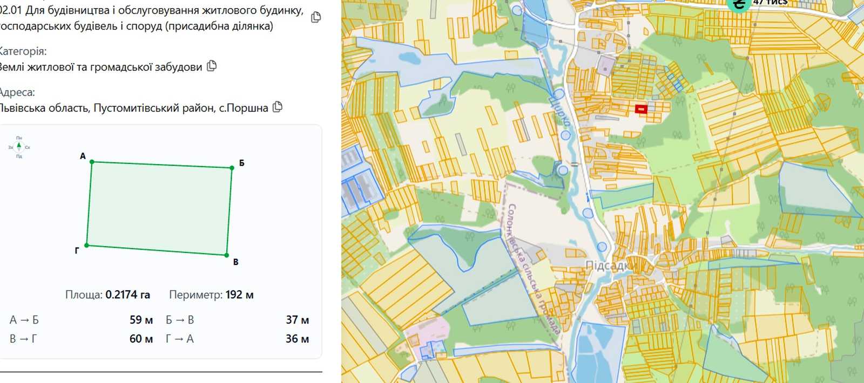Viewport: 864px width, 383px height.
Task: Select the '60 м' side length value
Action: [141, 339]
